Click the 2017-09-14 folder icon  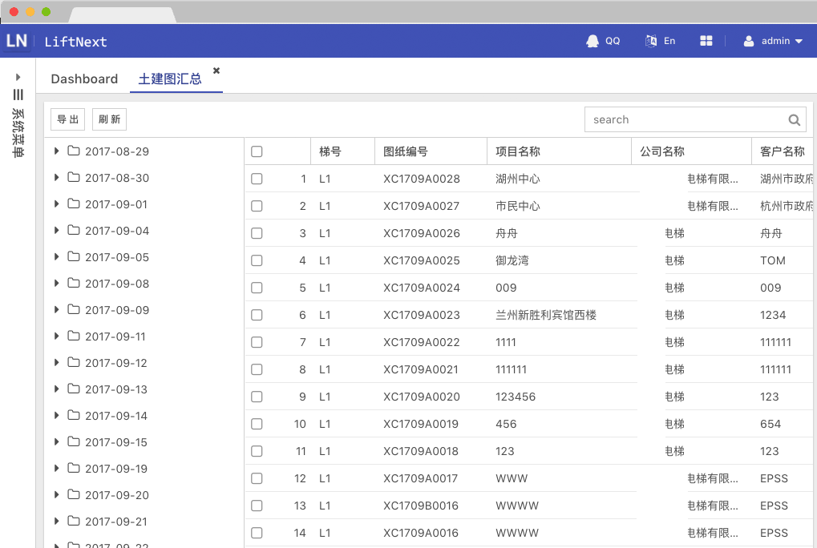[x=74, y=415]
